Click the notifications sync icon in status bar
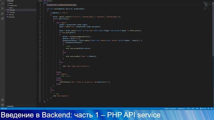This screenshot has height=120, width=214. point(212,109)
